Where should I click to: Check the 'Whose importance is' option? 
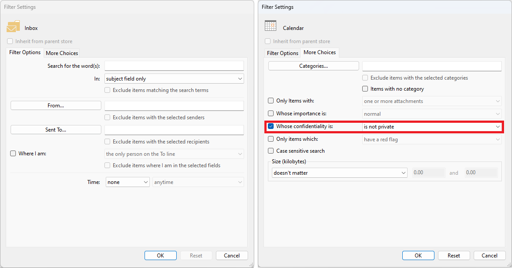(271, 114)
